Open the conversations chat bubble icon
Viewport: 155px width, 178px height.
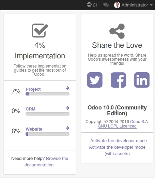click(106, 5)
